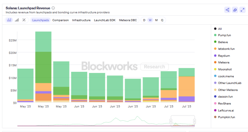Click left handle of range slider
The width and height of the screenshot is (248, 132).
[171, 121]
